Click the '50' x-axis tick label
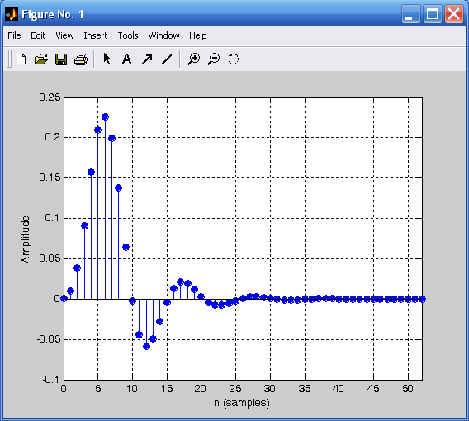The height and width of the screenshot is (421, 469). click(x=408, y=389)
